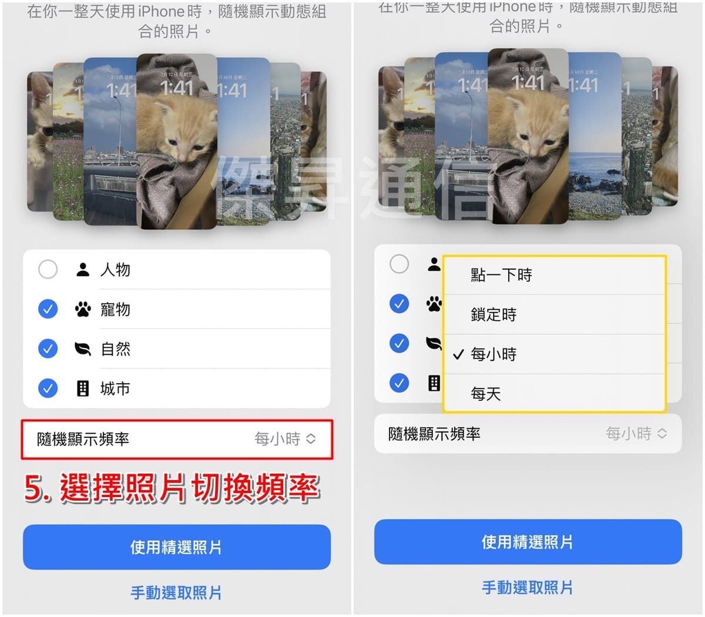Viewport: 705px width, 617px height.
Task: Tap the center kitten wallpaper preview on left
Action: tap(177, 141)
